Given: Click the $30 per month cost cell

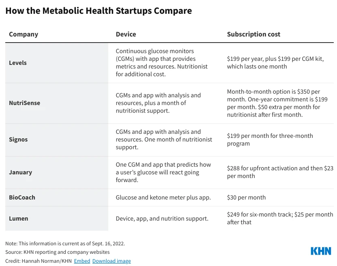Looking at the screenshot, I should pos(246,197).
